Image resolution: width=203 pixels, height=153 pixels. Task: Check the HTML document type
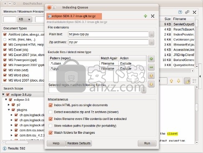[5, 40]
